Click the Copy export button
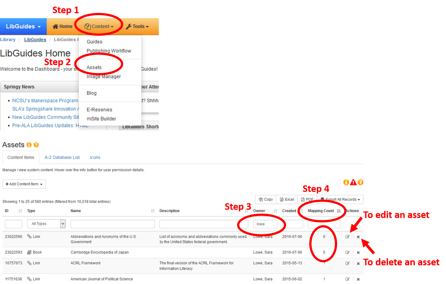 tap(266, 200)
